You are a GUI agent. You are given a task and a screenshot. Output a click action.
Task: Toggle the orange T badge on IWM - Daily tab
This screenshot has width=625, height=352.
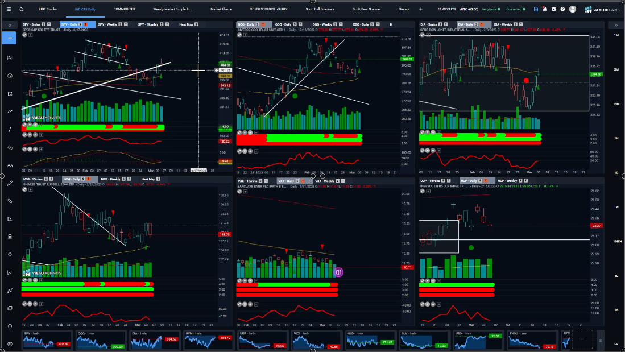(89, 179)
